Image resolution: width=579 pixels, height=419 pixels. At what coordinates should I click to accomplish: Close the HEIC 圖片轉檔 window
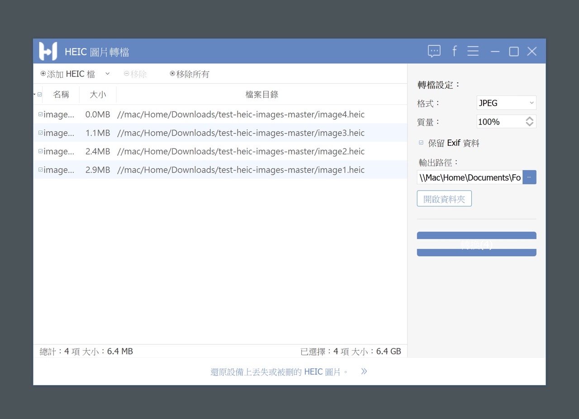click(532, 52)
